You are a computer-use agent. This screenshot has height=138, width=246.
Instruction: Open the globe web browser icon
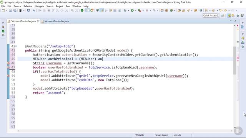[x=201, y=10]
